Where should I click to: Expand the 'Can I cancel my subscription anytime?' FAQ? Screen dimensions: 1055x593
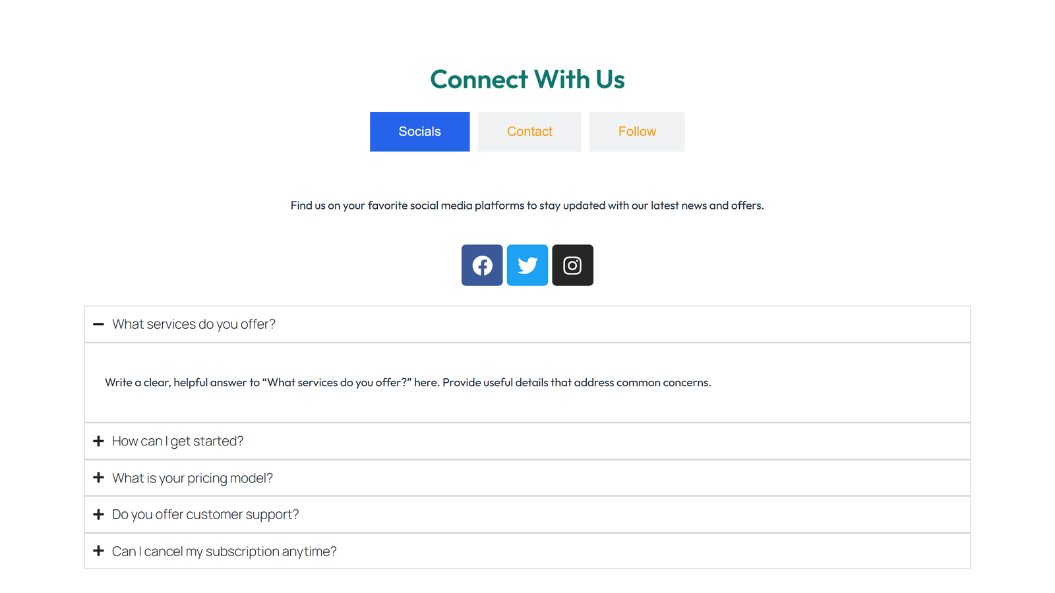(x=224, y=551)
